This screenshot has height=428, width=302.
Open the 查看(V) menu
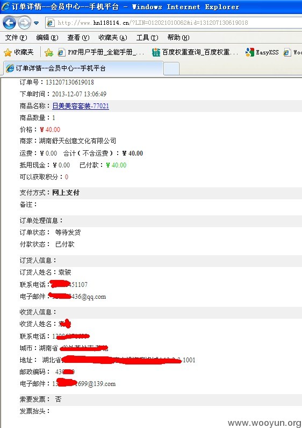coord(78,38)
